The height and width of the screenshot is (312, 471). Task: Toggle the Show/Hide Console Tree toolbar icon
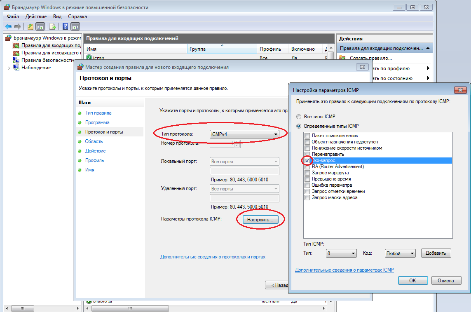point(40,27)
